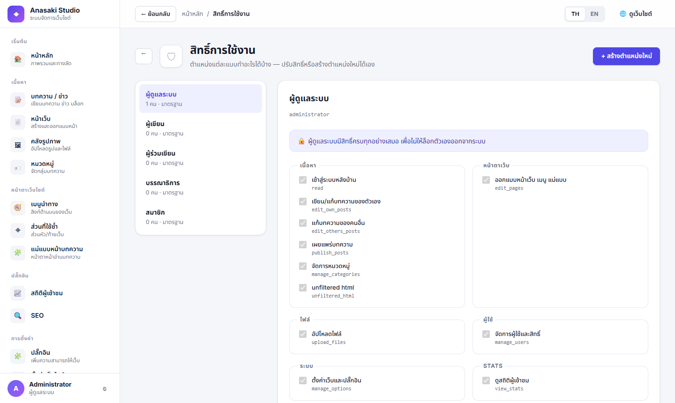The height and width of the screenshot is (403, 675).
Task: Toggle the manage_users checkbox
Action: coord(486,334)
